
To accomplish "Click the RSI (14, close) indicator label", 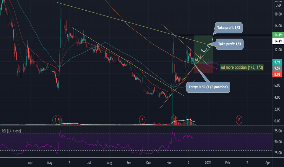I will 11,131.
